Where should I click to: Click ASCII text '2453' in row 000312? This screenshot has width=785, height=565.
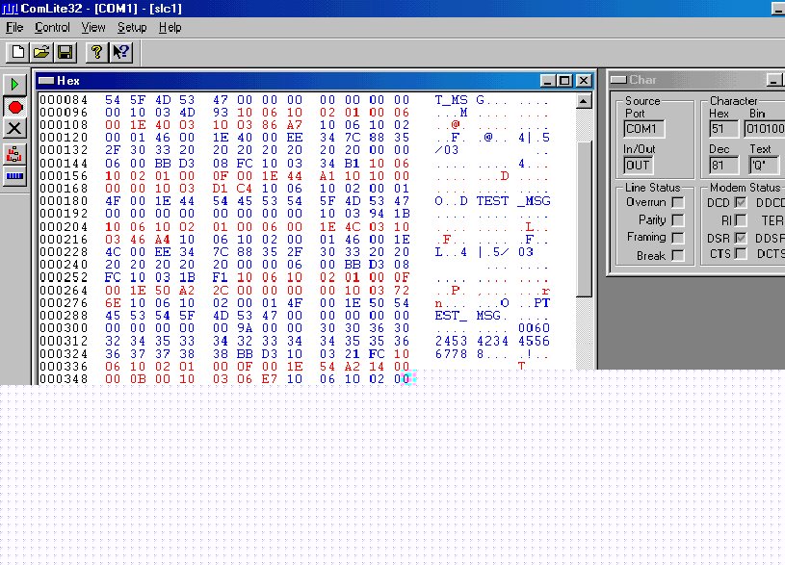tap(451, 342)
